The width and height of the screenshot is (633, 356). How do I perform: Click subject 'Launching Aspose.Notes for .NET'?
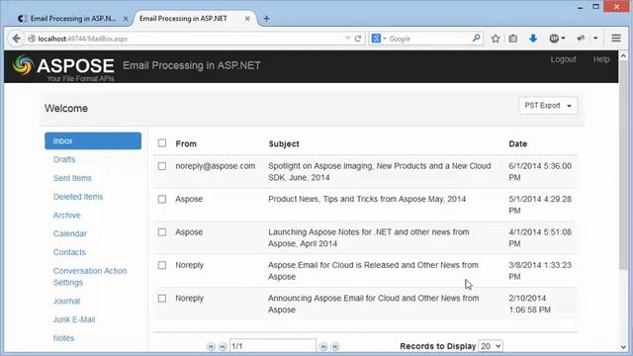[x=369, y=237]
